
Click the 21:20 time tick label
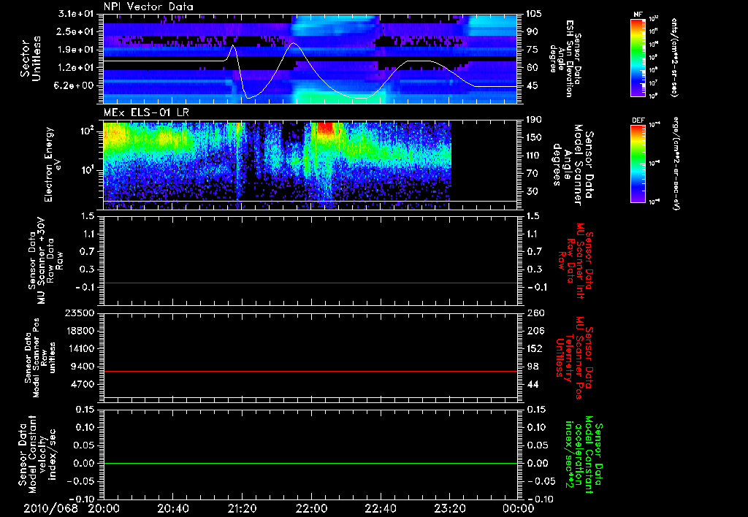[x=242, y=508]
